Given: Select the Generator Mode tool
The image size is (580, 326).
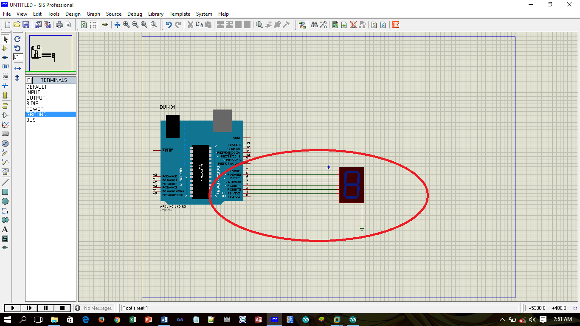Looking at the screenshot, I should (x=5, y=143).
